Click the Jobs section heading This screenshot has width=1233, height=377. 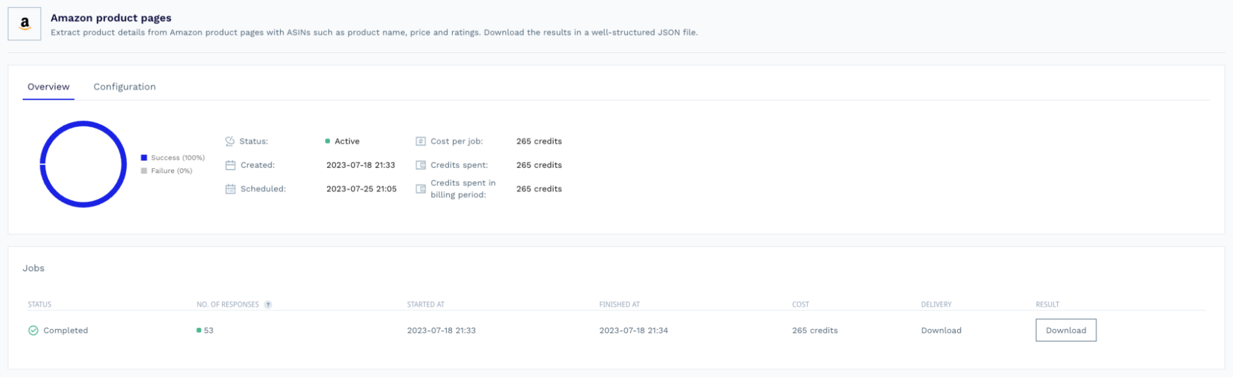tap(33, 268)
